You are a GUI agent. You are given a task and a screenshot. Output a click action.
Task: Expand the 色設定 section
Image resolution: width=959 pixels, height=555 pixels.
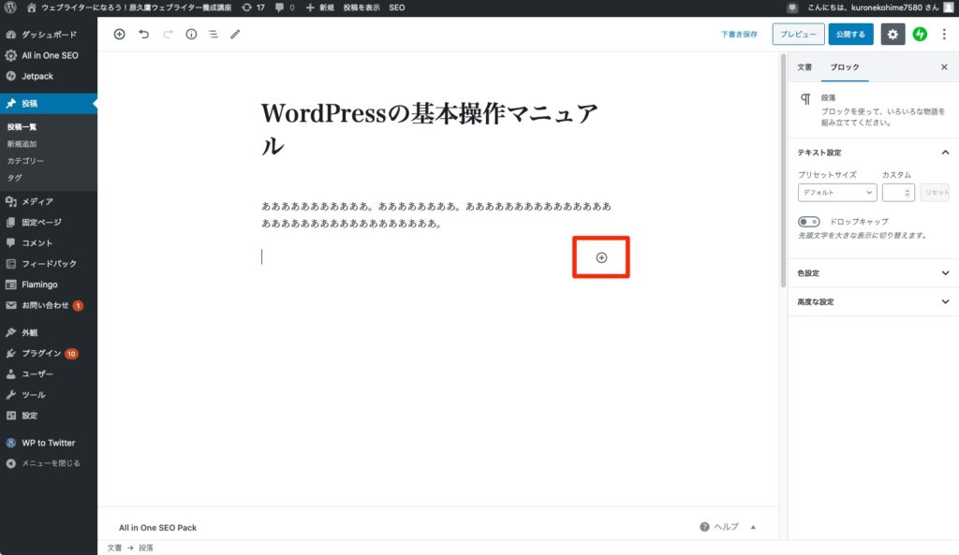tap(874, 273)
